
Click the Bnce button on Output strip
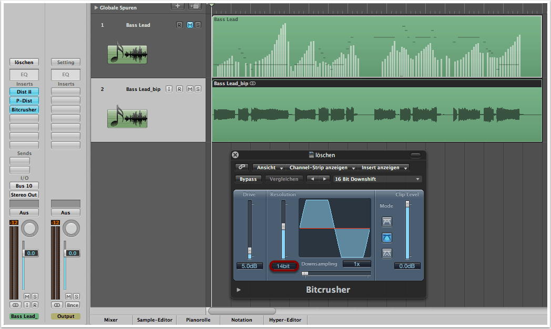[73, 305]
